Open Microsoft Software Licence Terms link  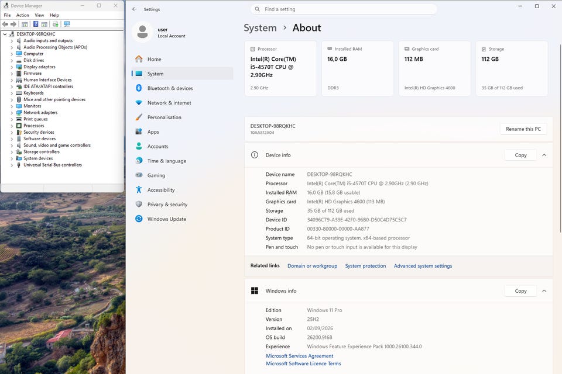304,363
